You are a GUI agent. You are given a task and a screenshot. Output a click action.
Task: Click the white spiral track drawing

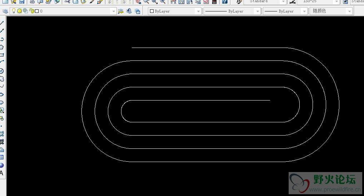[210, 105]
